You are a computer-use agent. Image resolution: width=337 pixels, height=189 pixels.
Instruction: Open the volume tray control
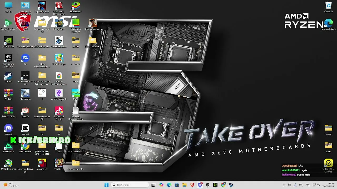(318, 185)
